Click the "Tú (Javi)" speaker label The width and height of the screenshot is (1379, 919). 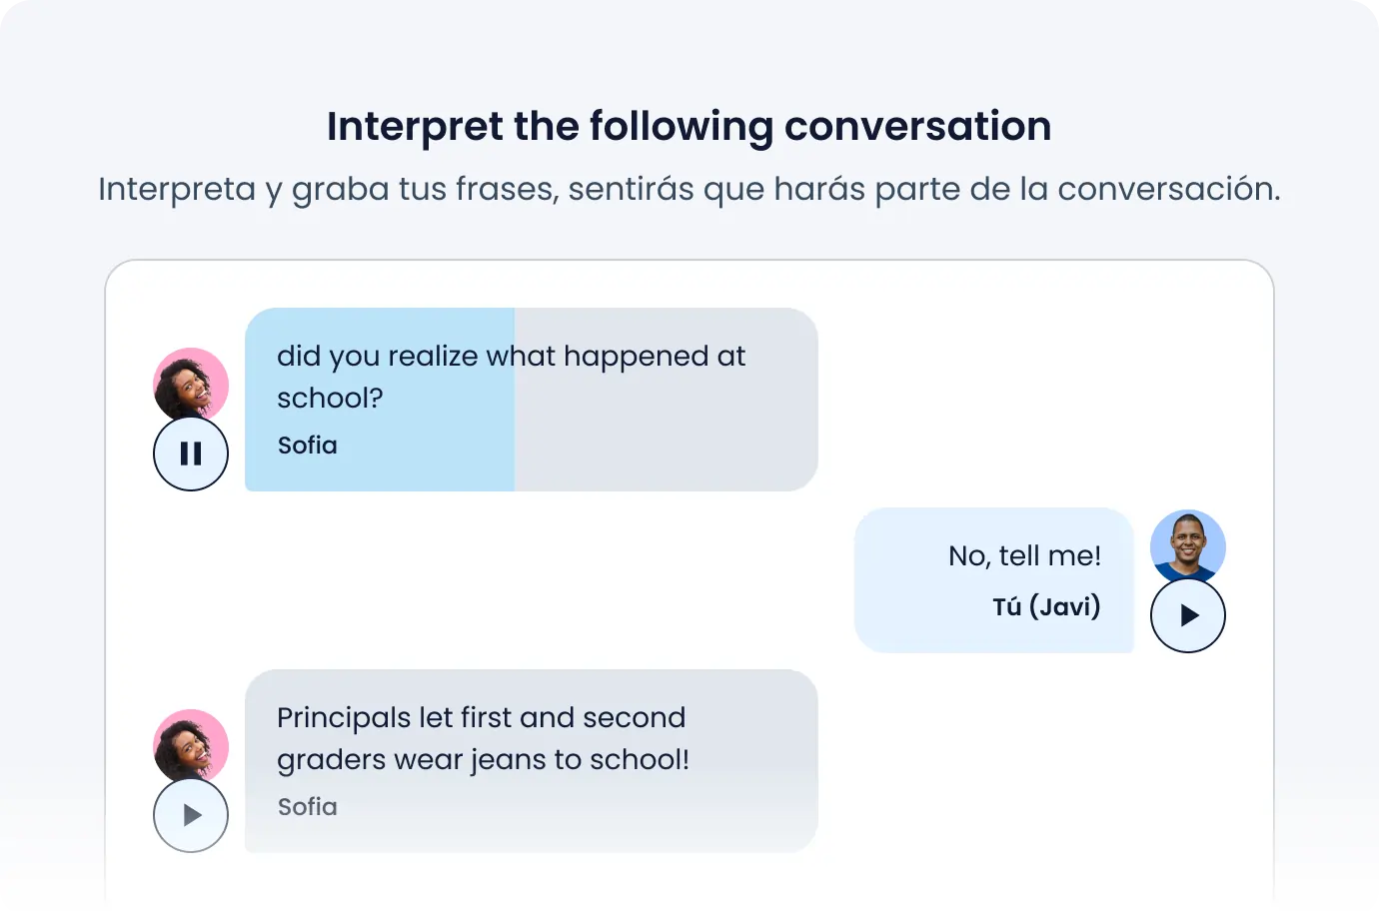pos(1046,606)
